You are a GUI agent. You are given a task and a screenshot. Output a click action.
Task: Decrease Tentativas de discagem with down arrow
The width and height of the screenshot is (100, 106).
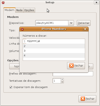pyautogui.click(x=62, y=82)
